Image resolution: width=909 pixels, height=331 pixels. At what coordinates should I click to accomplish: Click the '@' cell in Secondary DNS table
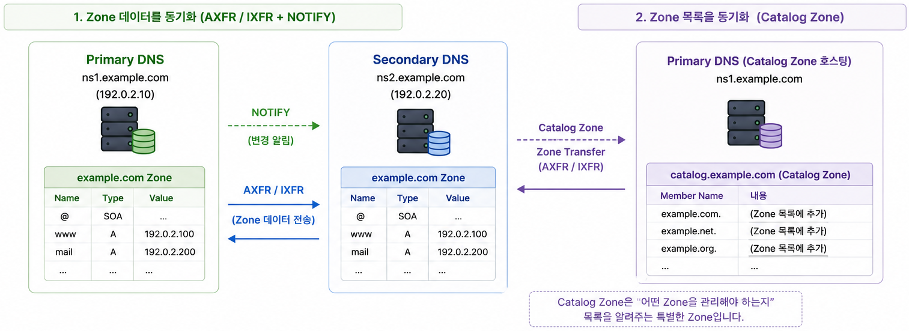click(x=360, y=217)
